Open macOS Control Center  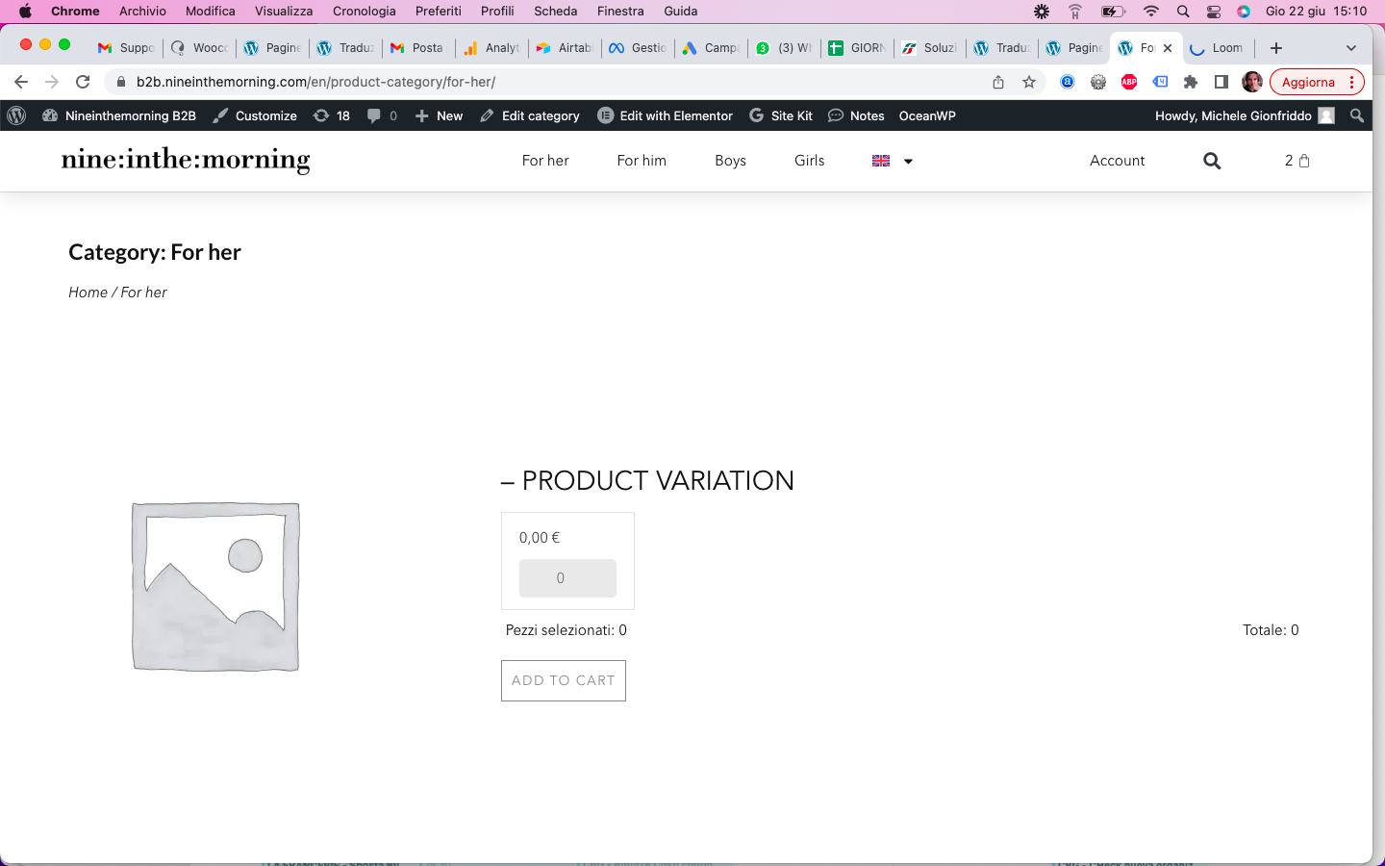point(1214,12)
